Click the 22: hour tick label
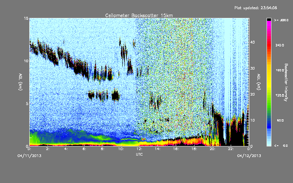The width and height of the screenshot is (293, 183). (231, 149)
